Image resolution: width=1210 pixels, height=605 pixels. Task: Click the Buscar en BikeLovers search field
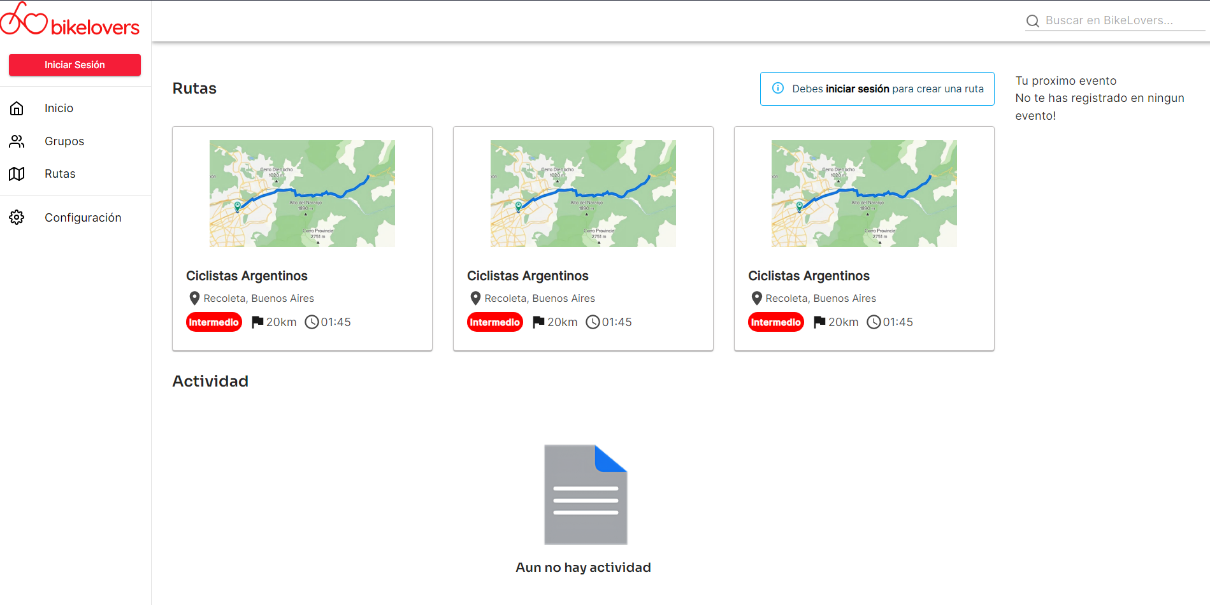(1115, 20)
